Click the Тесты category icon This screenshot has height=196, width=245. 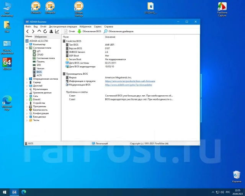click(31, 120)
